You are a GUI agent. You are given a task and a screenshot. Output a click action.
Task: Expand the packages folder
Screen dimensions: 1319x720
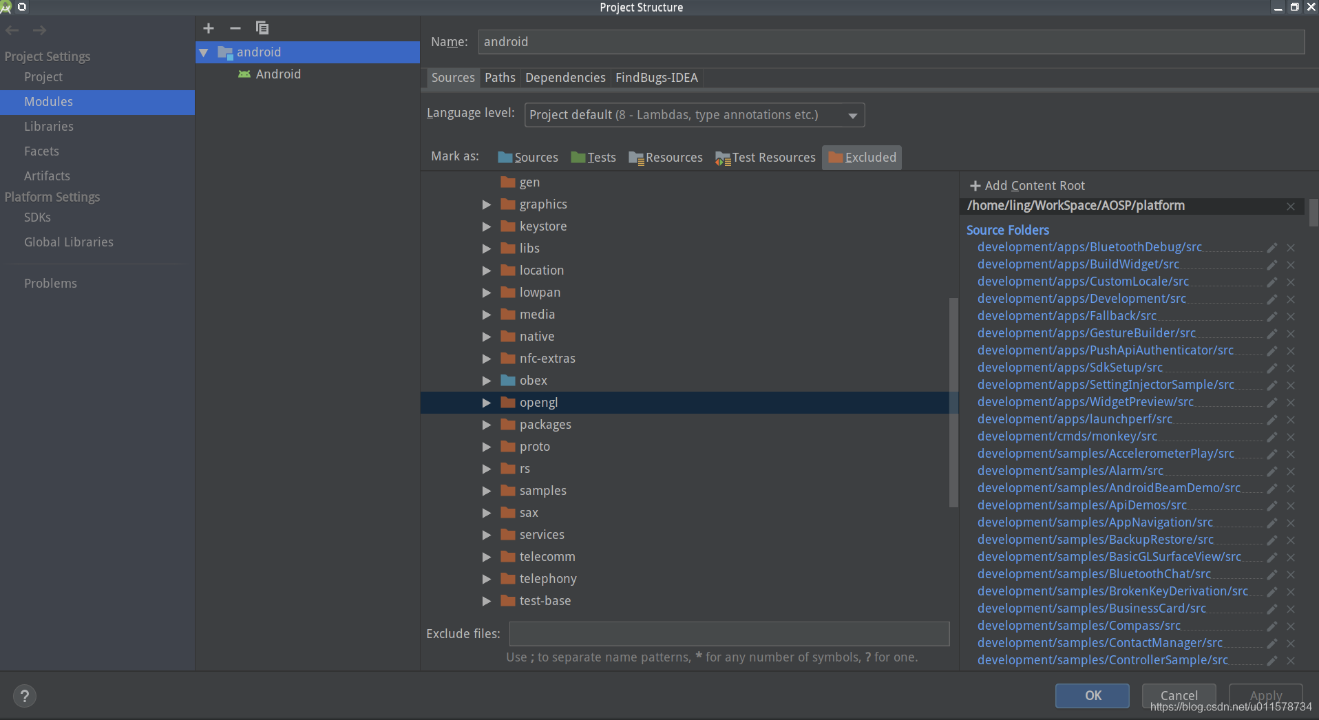click(487, 425)
